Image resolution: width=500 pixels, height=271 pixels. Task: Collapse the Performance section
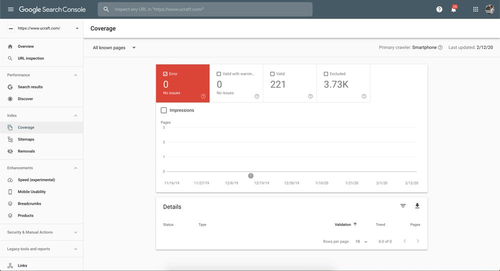point(75,75)
